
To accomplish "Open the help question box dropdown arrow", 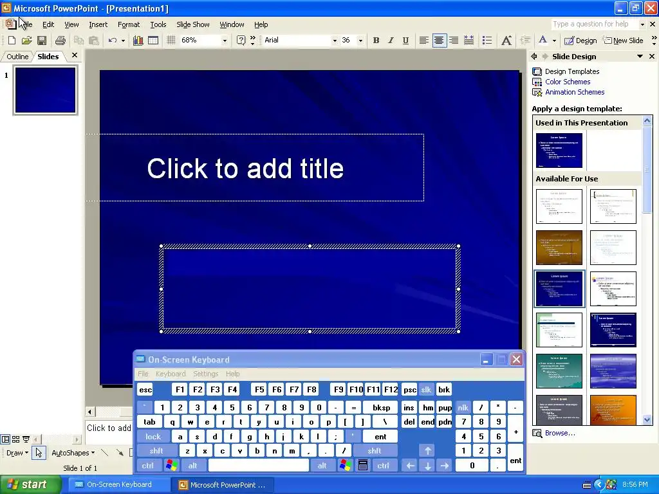I will click(x=642, y=24).
